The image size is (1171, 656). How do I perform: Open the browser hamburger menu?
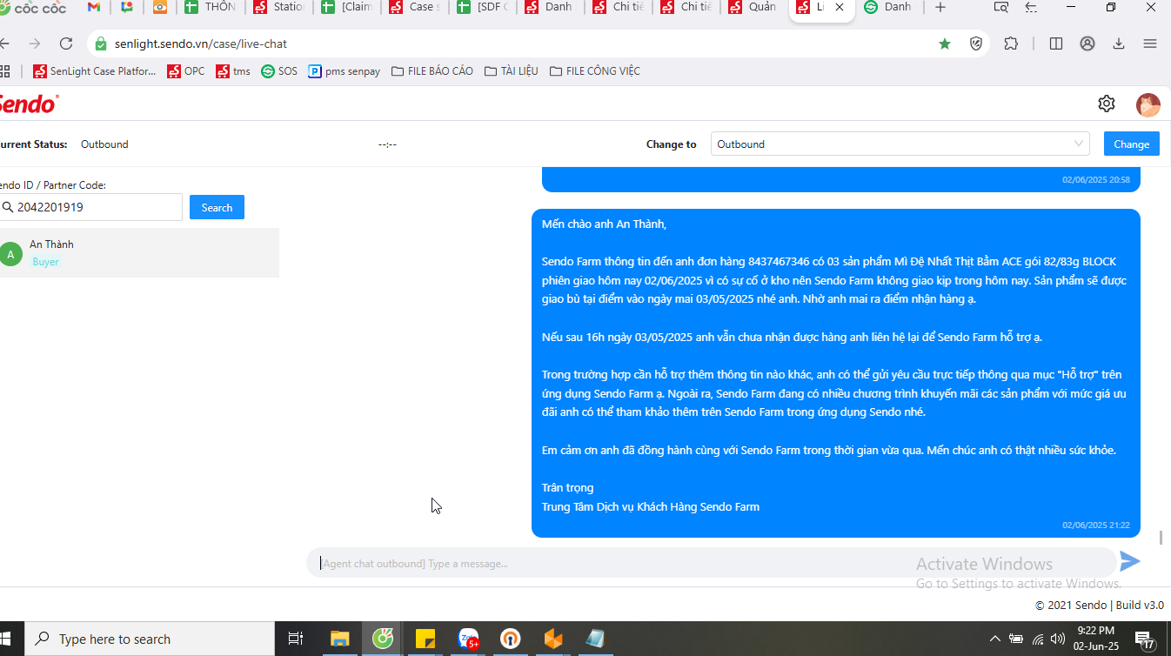[1150, 44]
